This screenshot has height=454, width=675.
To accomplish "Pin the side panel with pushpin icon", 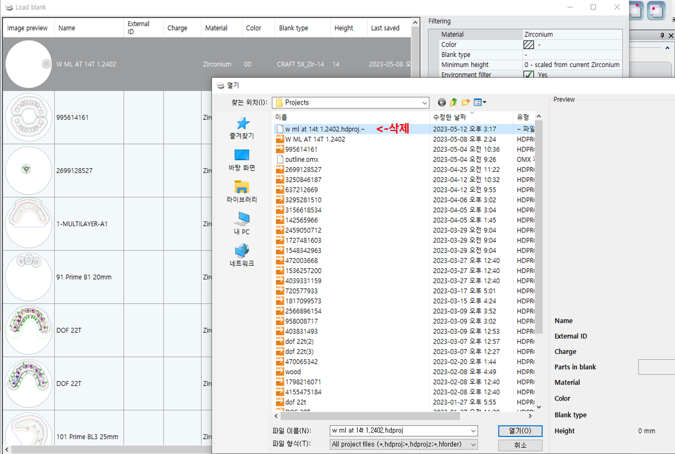I will (x=662, y=35).
